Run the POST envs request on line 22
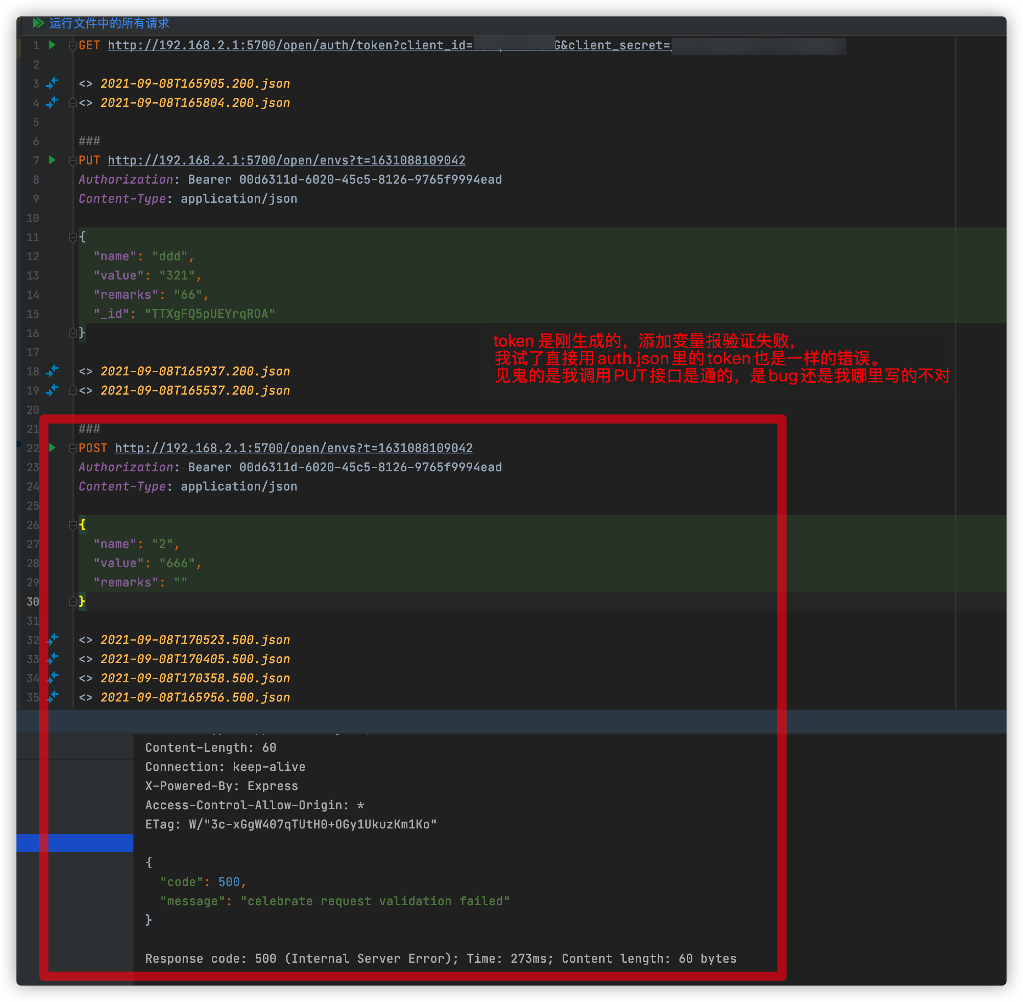 [52, 447]
